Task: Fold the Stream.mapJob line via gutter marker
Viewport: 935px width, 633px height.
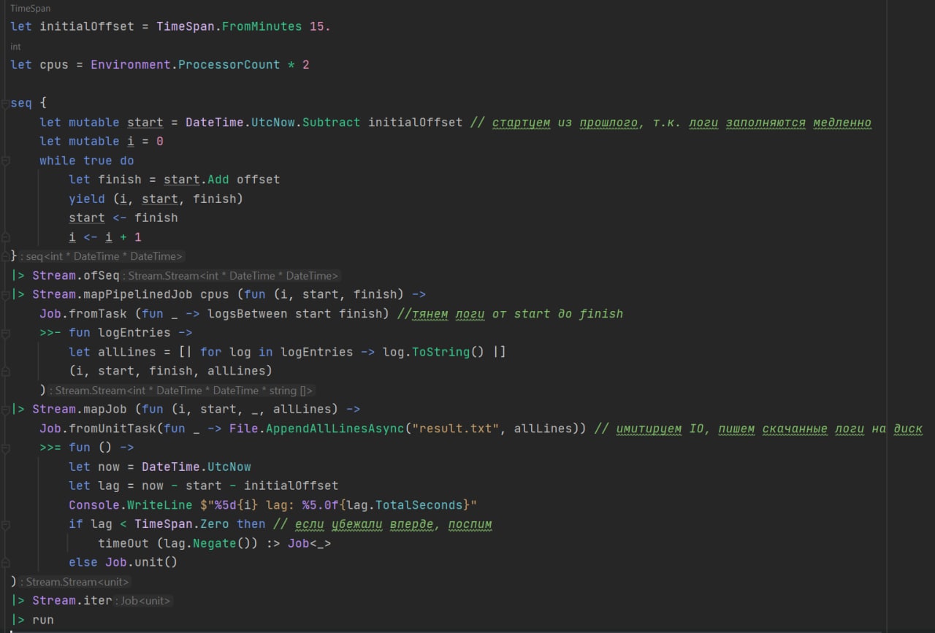Action: (x=5, y=409)
